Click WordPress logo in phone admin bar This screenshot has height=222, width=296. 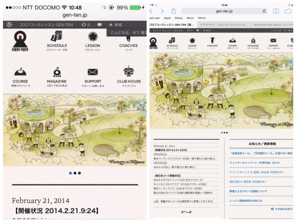tap(9, 24)
